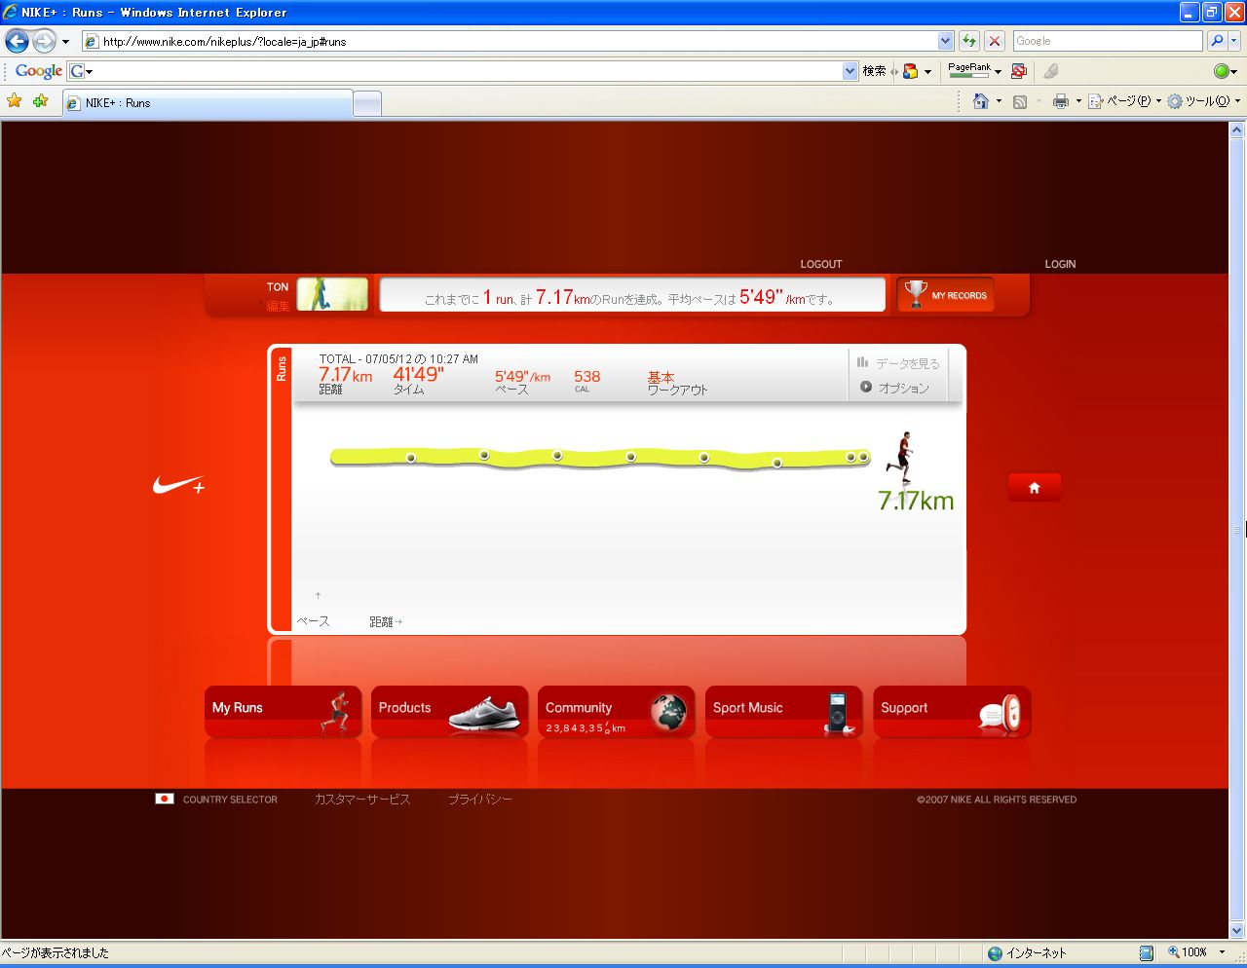Refresh the page with the green arrows icon
The height and width of the screenshot is (968, 1247).
(969, 41)
